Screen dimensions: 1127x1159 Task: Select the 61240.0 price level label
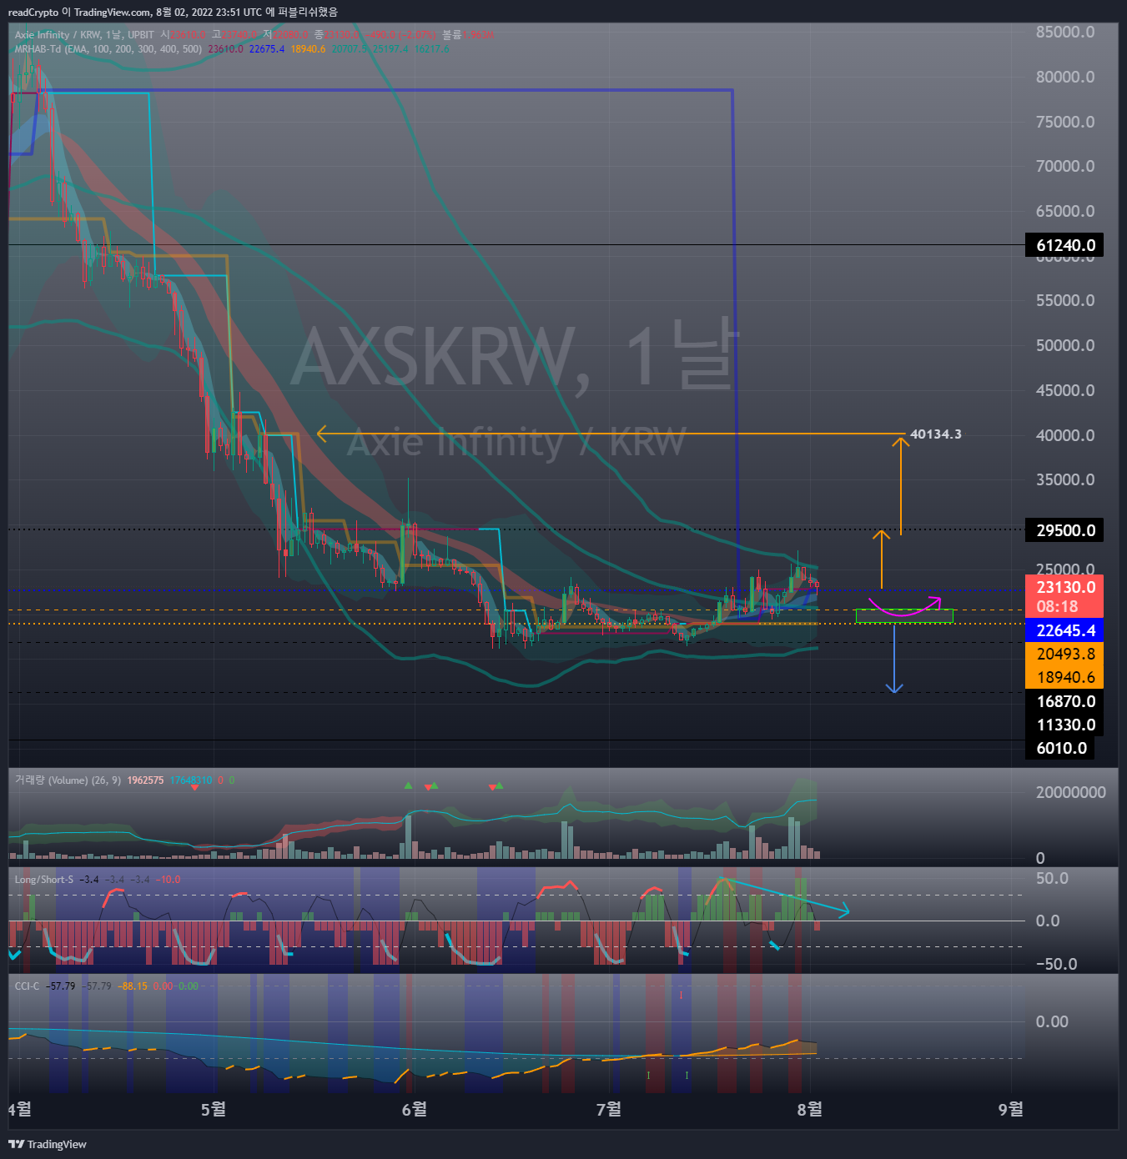click(x=1065, y=245)
